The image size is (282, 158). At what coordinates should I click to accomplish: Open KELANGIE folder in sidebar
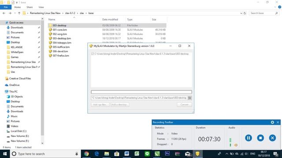click(17, 47)
